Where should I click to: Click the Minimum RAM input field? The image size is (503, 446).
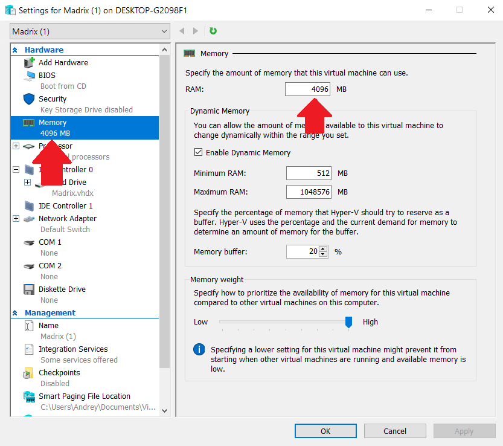pos(309,173)
